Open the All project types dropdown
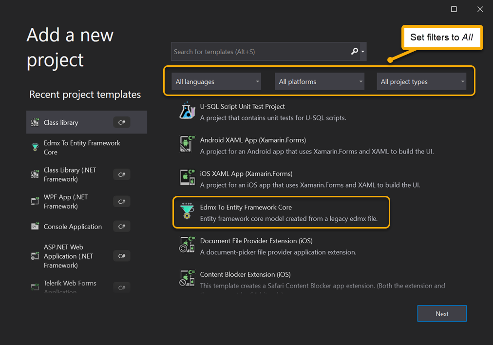The width and height of the screenshot is (493, 345). [x=421, y=81]
